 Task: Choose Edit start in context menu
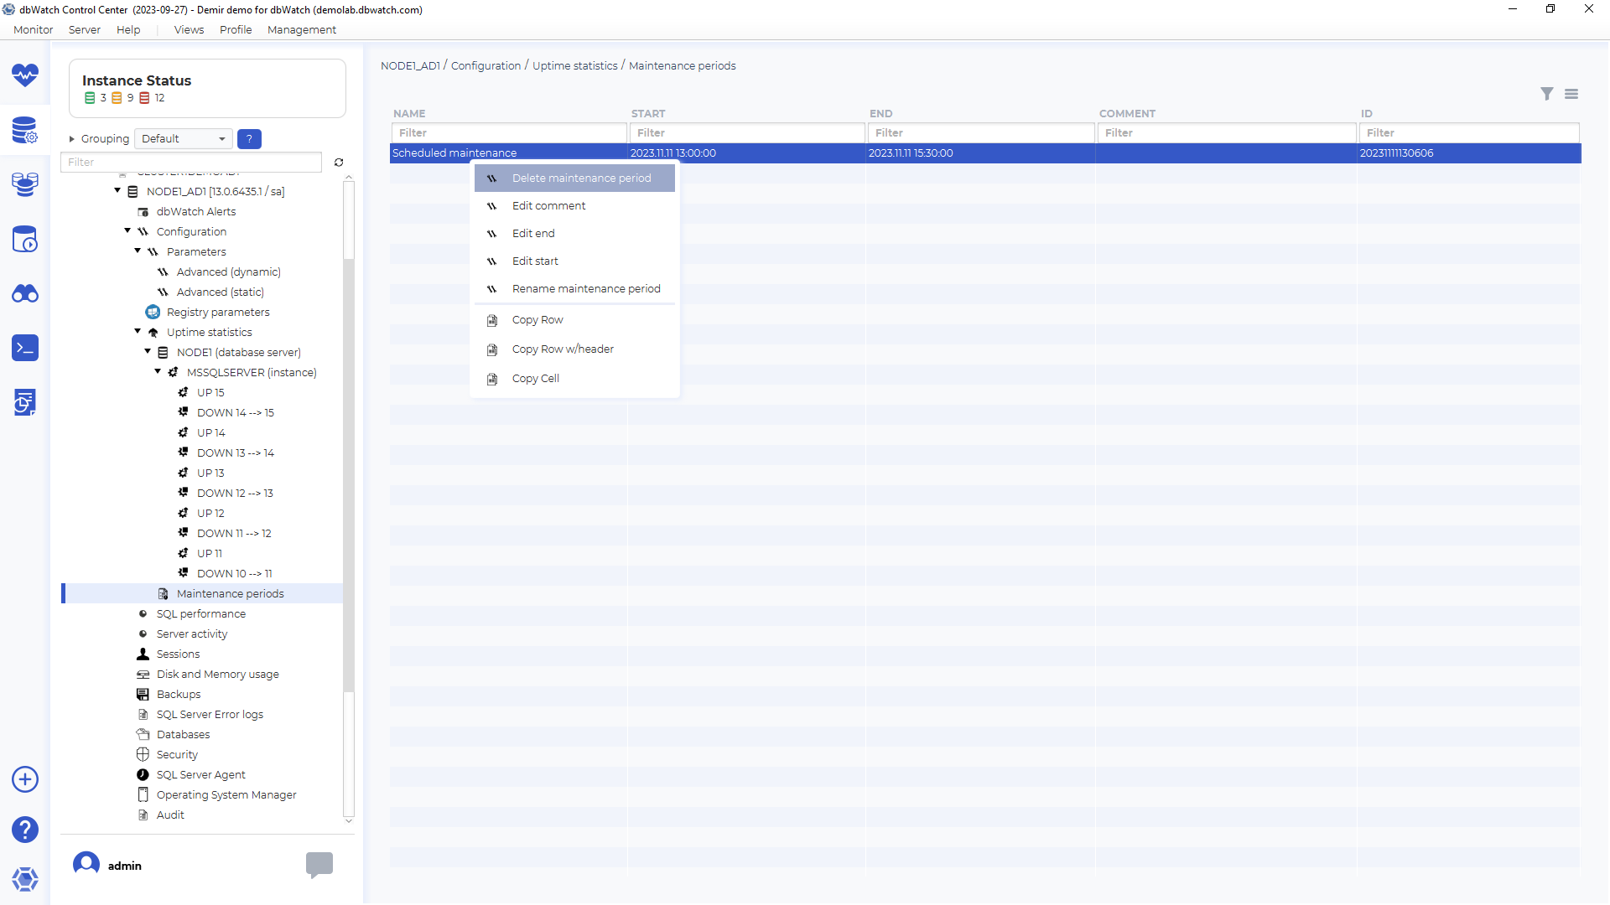(574, 261)
